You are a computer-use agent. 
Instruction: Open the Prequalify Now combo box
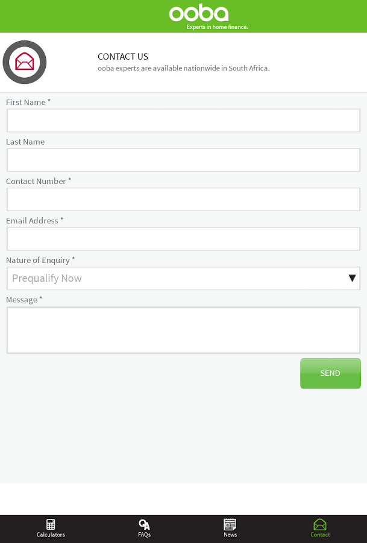click(175, 278)
